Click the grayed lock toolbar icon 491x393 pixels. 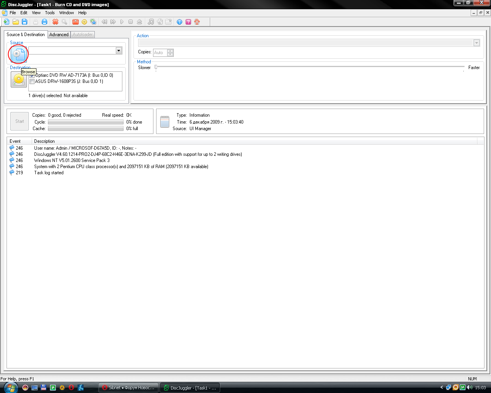tap(36, 22)
